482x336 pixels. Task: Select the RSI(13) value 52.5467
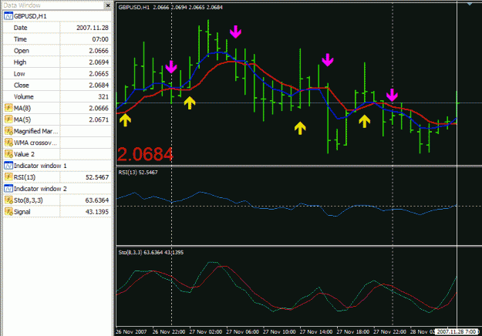click(97, 177)
